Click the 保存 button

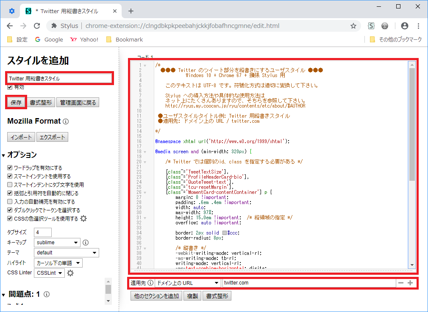click(16, 102)
